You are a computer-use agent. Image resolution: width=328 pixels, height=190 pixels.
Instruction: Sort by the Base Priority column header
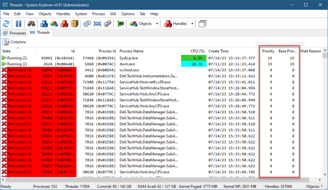(x=287, y=51)
